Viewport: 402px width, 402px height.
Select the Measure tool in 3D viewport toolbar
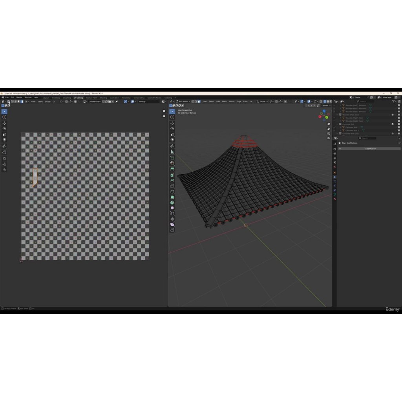pos(172,152)
